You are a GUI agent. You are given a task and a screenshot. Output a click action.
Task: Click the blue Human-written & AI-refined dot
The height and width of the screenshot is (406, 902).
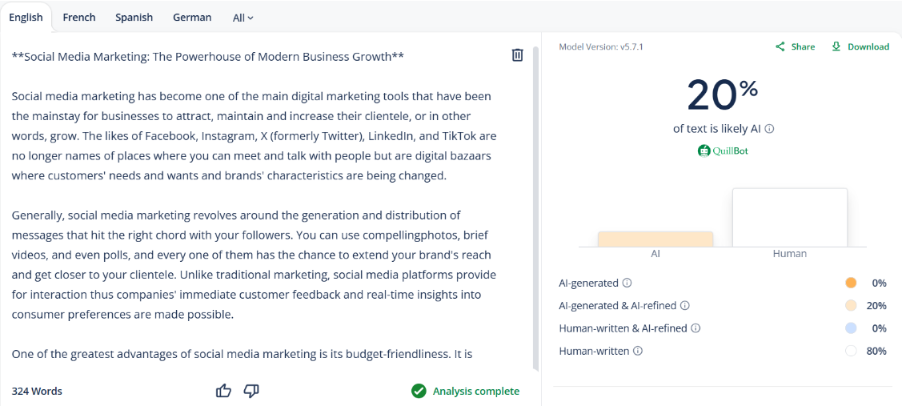(x=851, y=328)
